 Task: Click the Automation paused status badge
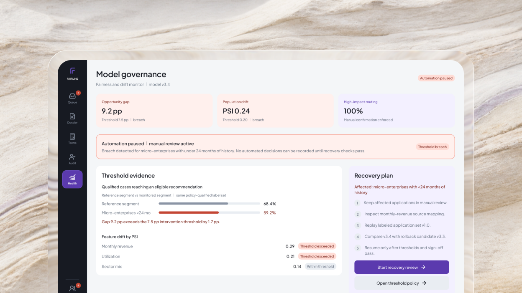[x=436, y=78]
